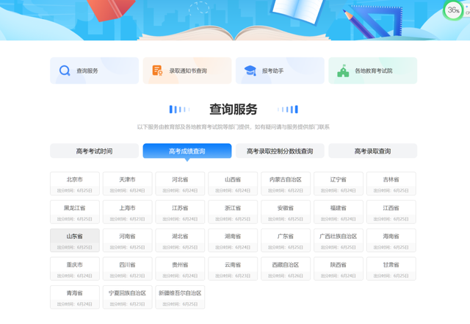Select 北京市 score query
Viewport: 470px width, 324px height.
pyautogui.click(x=74, y=184)
